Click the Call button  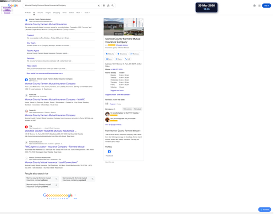click(x=128, y=59)
